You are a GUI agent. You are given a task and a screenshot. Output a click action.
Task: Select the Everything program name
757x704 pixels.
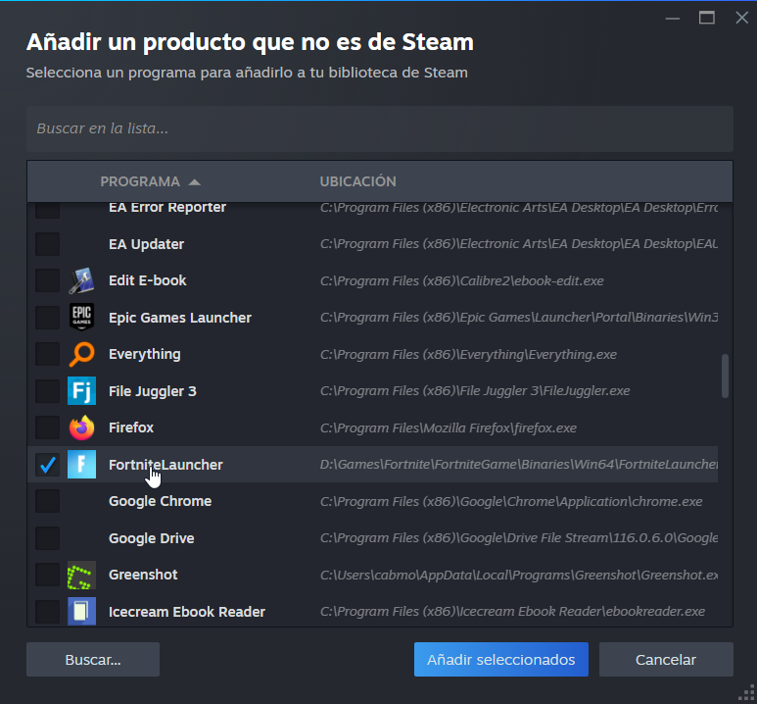(144, 354)
